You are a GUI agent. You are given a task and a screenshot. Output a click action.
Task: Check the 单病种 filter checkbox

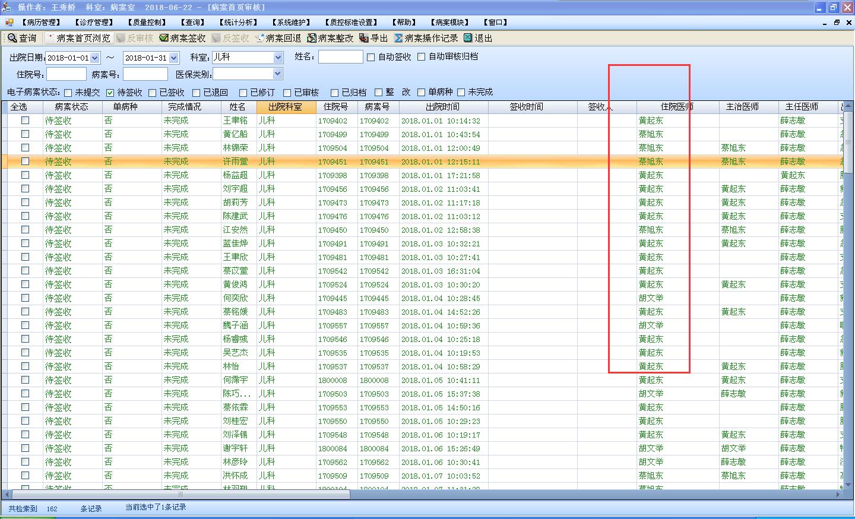[x=422, y=93]
